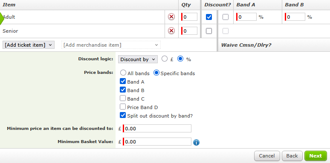
Task: Uncheck the Band B checkbox
Action: [123, 90]
